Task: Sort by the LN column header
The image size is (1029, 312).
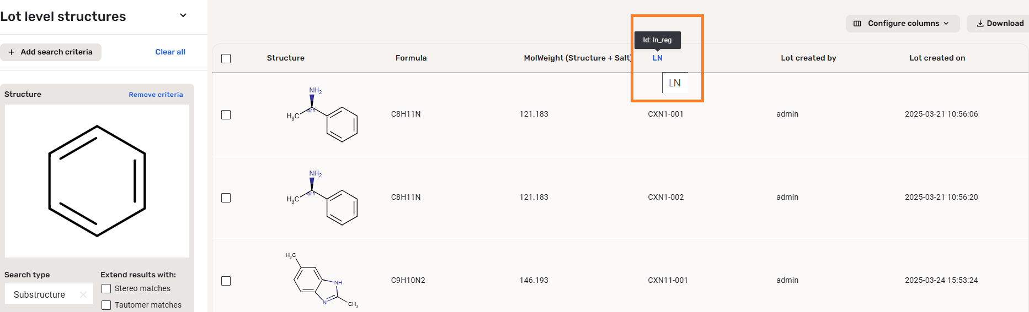Action: (657, 58)
